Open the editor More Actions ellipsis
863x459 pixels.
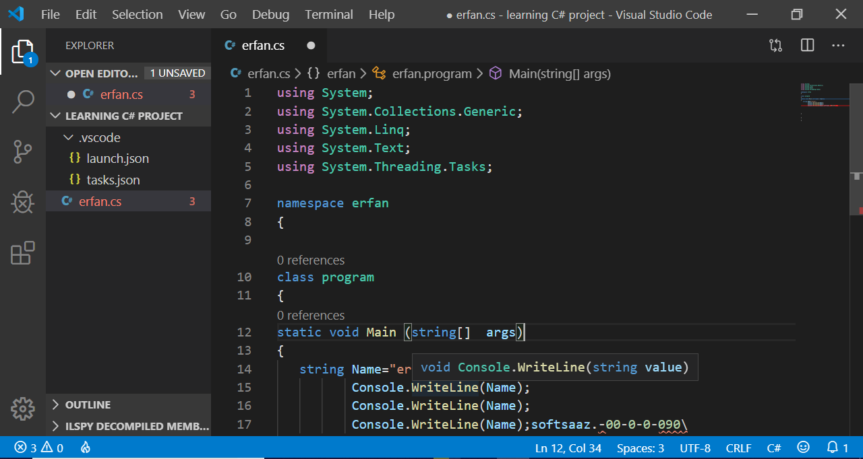[x=838, y=46]
